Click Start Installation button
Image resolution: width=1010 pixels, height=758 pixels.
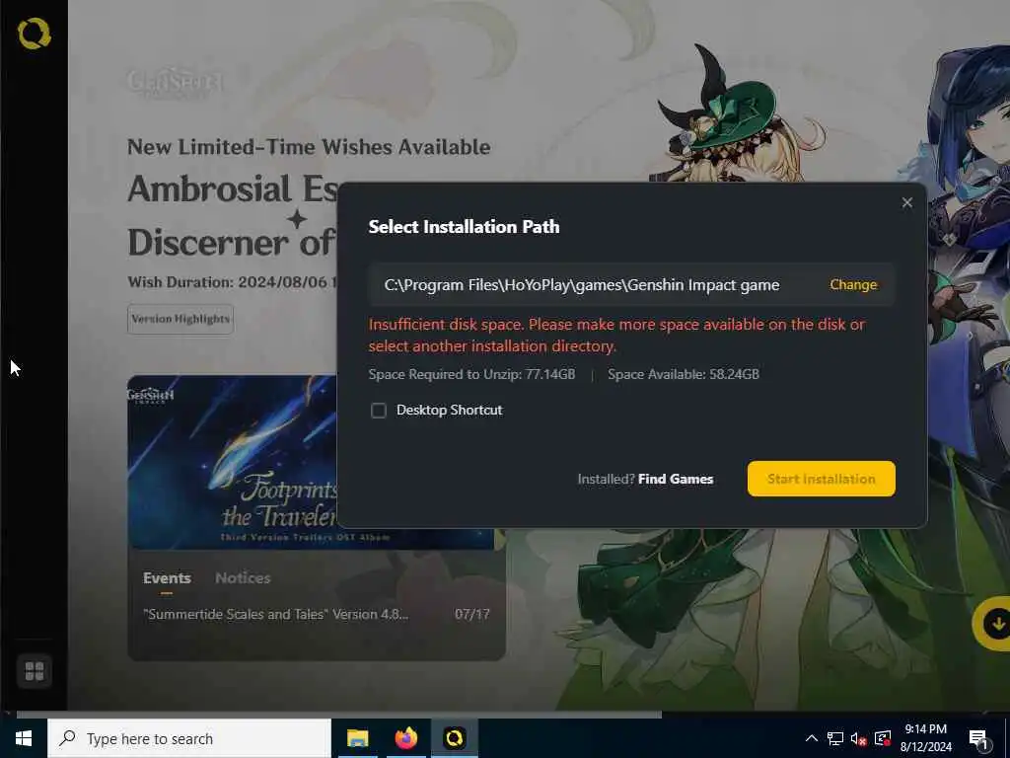pos(822,479)
